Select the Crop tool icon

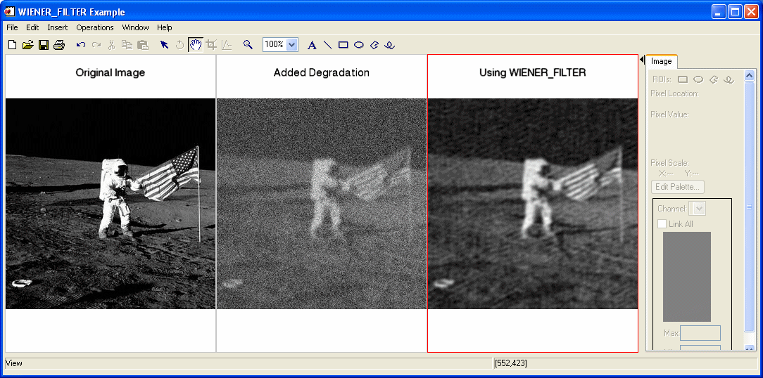(211, 45)
